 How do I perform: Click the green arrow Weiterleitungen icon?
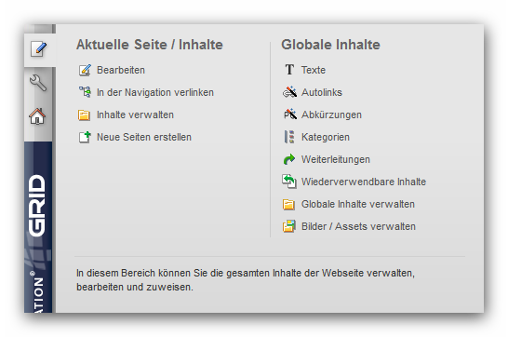point(289,159)
